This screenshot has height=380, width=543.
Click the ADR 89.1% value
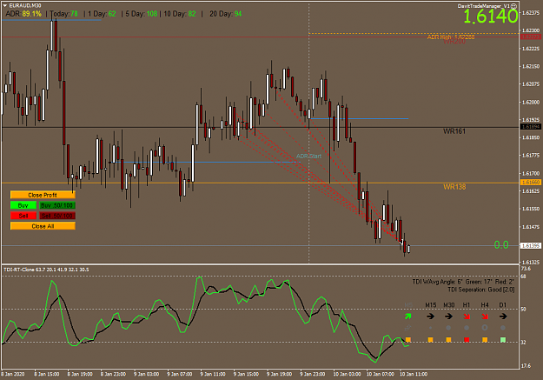click(31, 14)
